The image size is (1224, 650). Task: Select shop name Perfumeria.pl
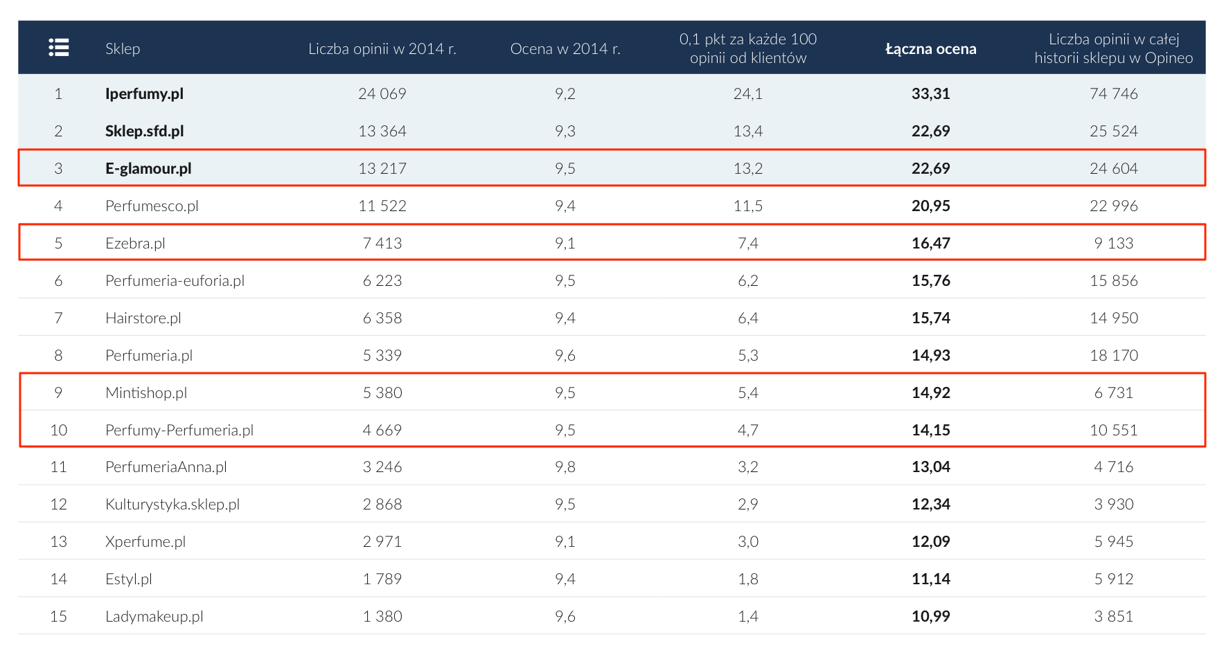click(149, 355)
